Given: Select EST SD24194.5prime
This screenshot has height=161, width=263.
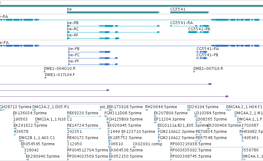Looking at the screenshot, I should point(203,107).
